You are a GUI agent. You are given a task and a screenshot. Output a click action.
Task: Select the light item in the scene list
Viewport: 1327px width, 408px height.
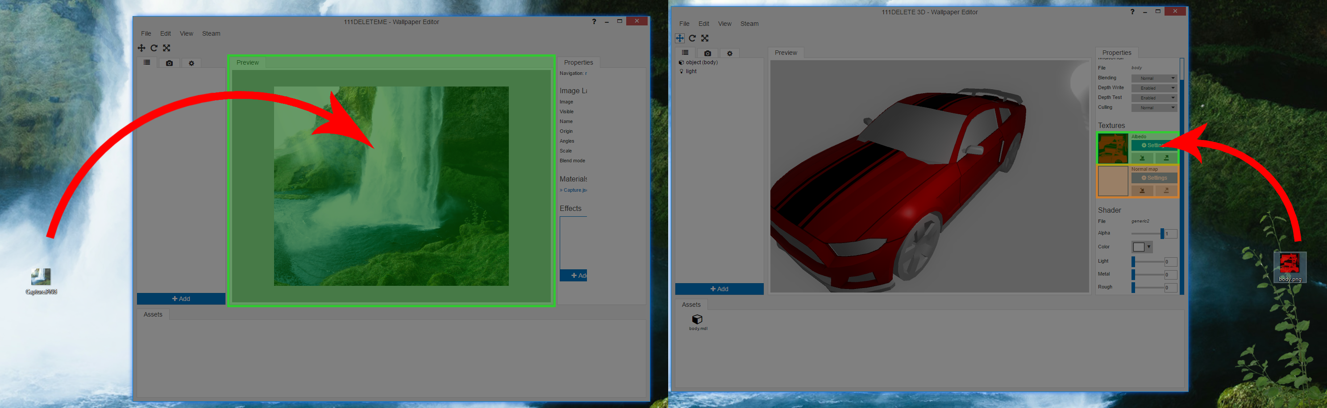pos(688,71)
